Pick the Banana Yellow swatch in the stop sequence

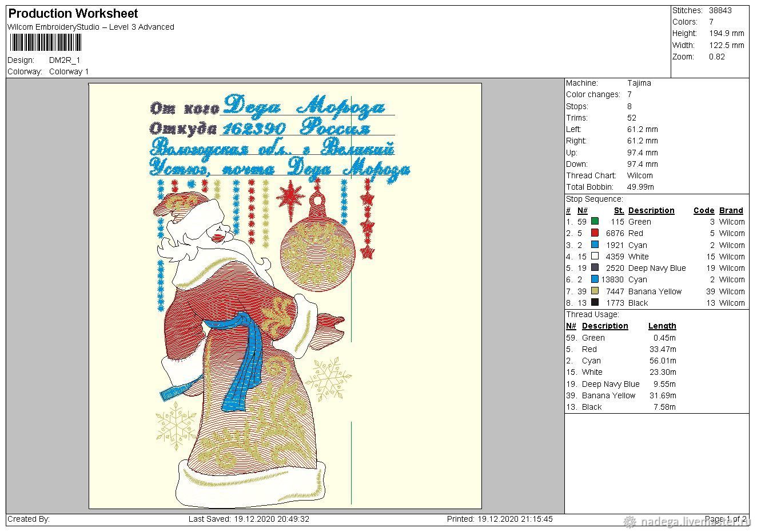[x=595, y=291]
